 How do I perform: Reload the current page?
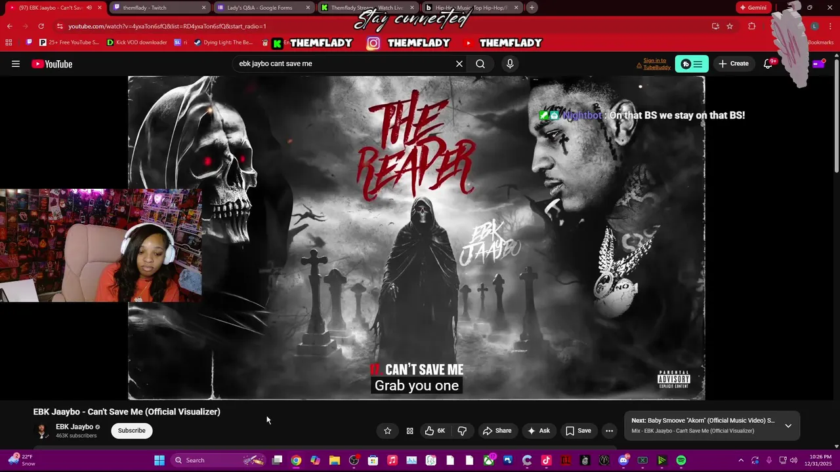(x=41, y=26)
